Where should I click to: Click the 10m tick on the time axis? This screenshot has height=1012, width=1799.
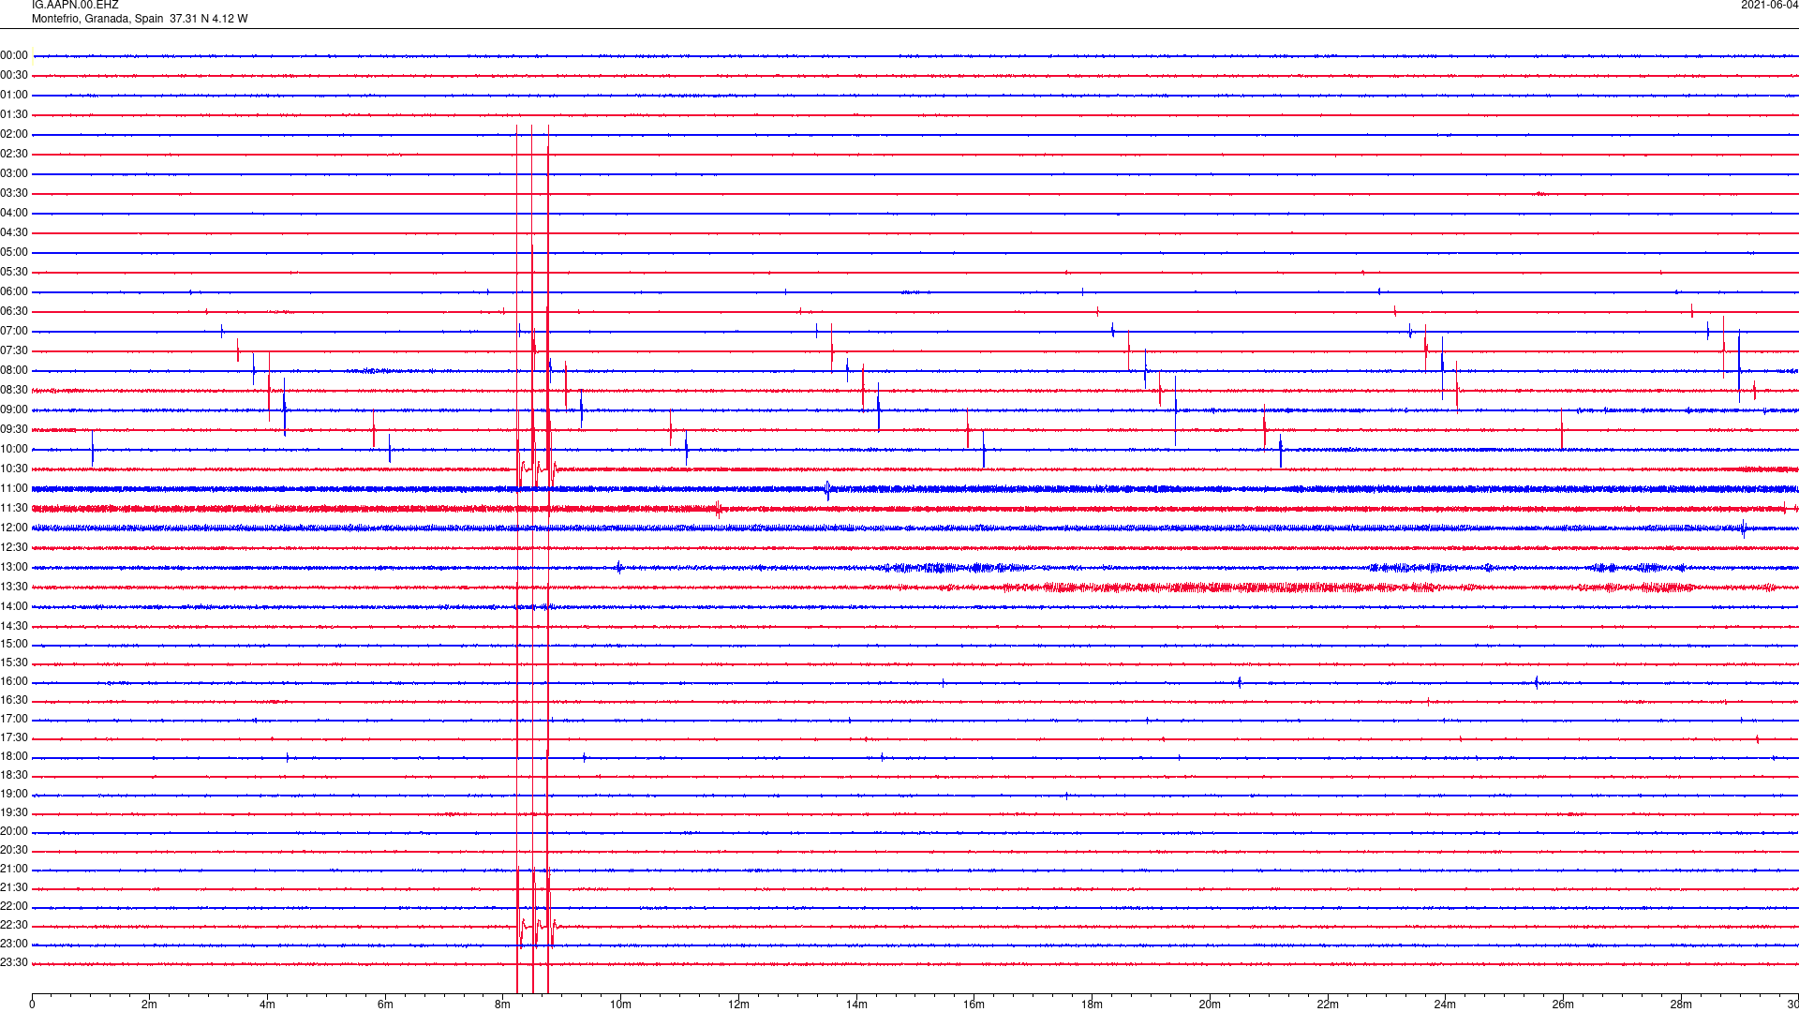click(x=621, y=1005)
